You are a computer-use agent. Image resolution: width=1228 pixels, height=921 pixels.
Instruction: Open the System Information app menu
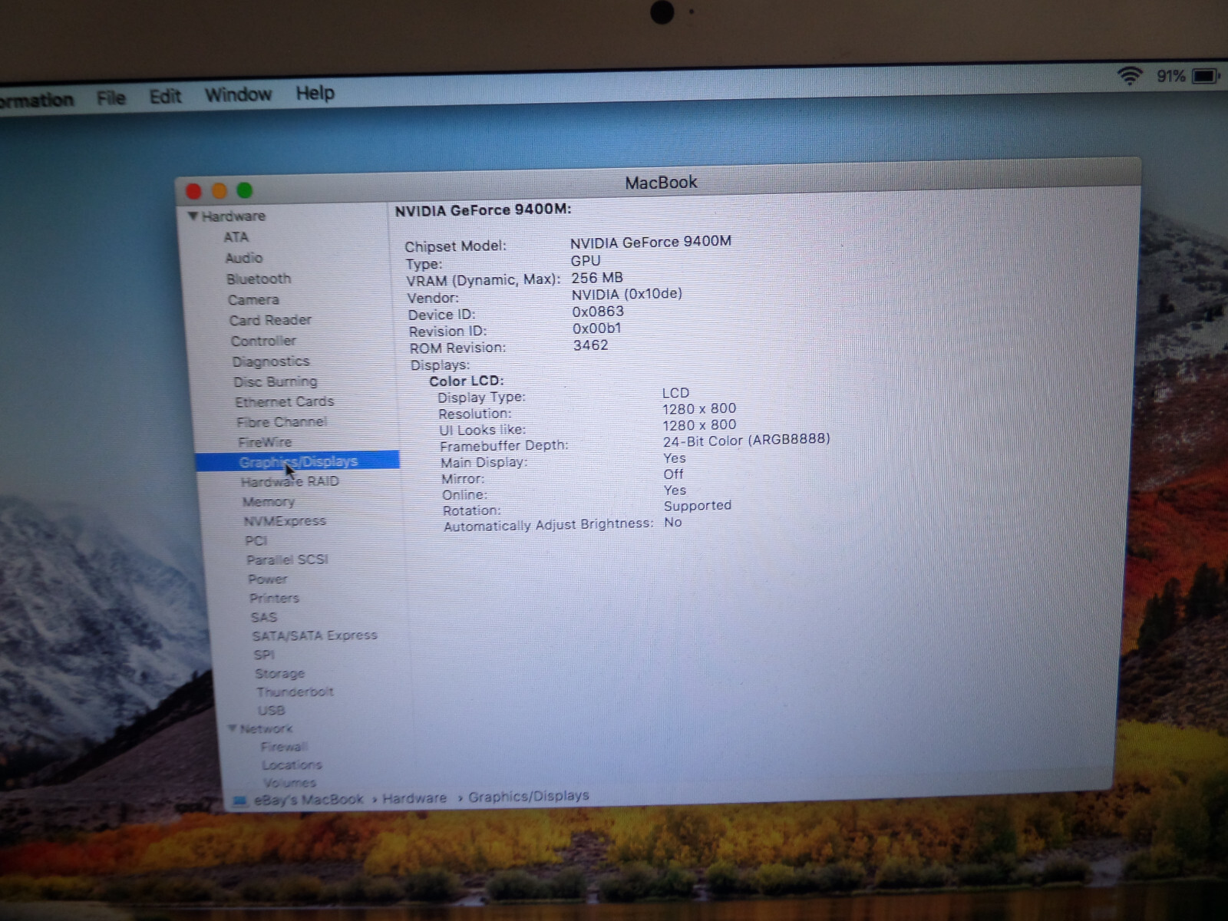(37, 100)
